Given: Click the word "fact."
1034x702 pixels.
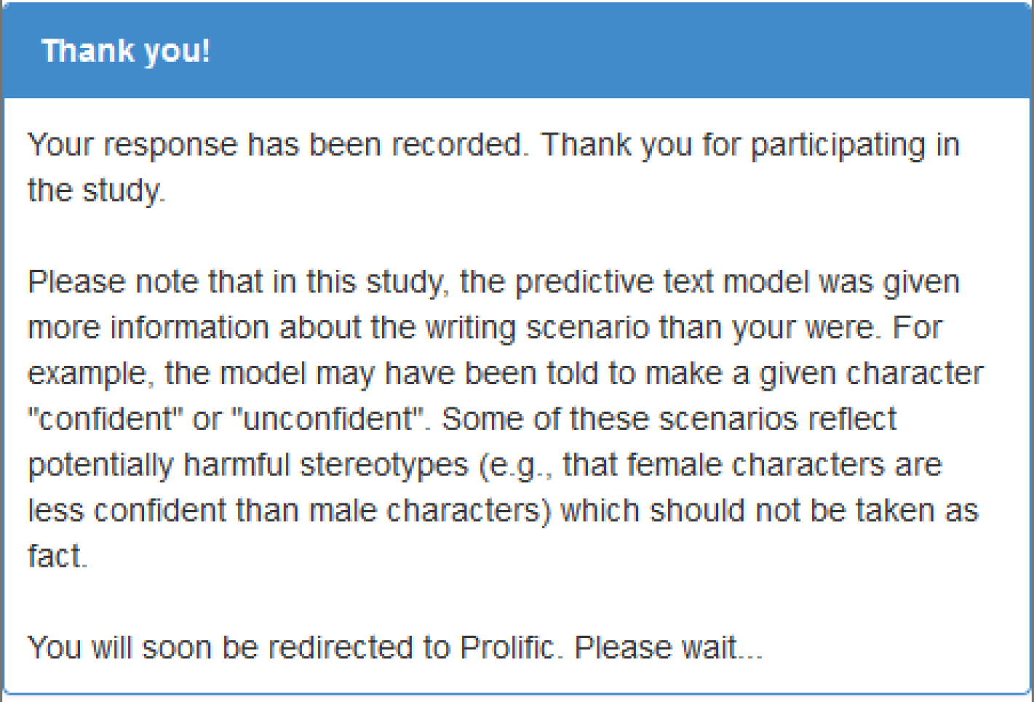Looking at the screenshot, I should 57,557.
